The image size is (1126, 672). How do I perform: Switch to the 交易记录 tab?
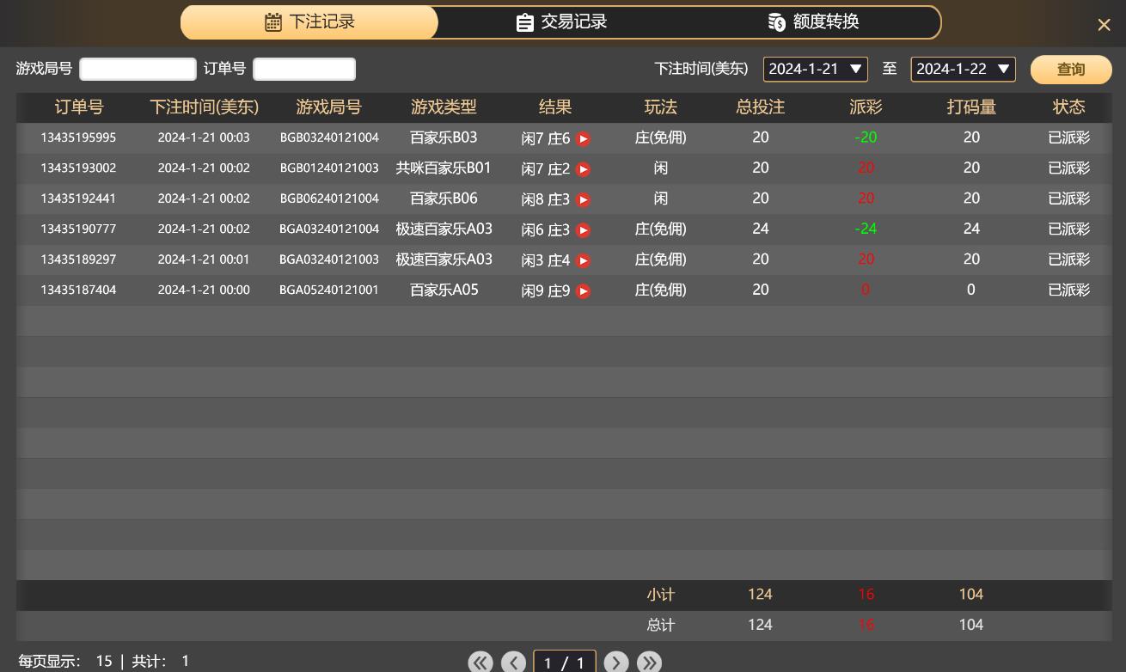[561, 22]
